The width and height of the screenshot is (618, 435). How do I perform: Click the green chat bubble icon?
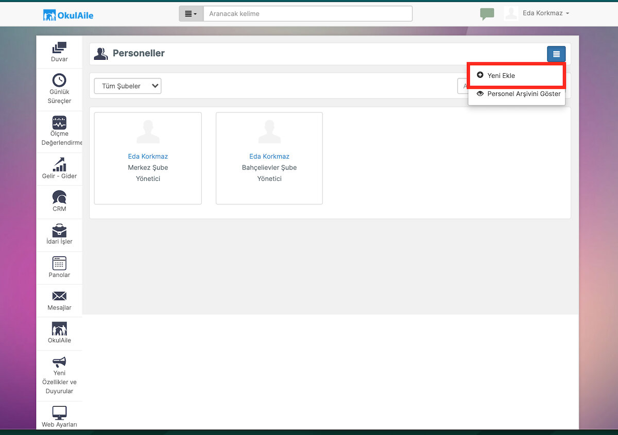pos(487,14)
